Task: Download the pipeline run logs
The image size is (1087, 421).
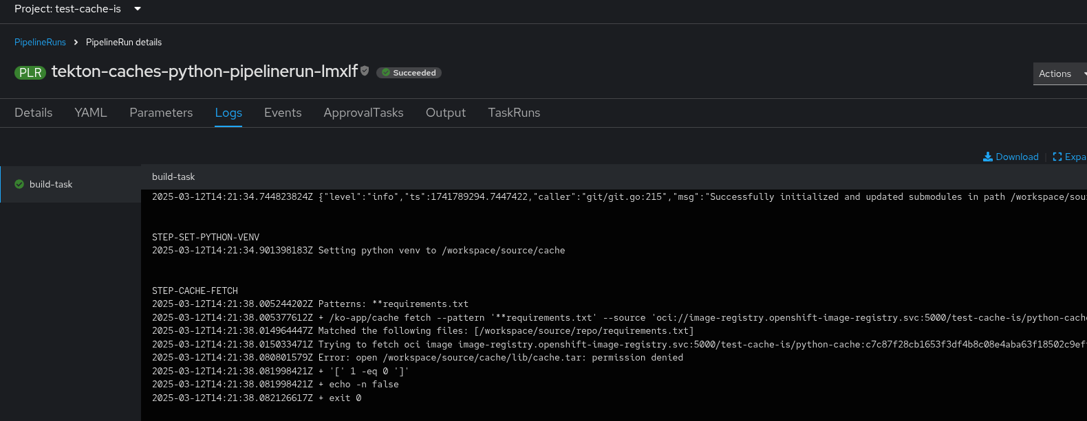Action: tap(1011, 157)
